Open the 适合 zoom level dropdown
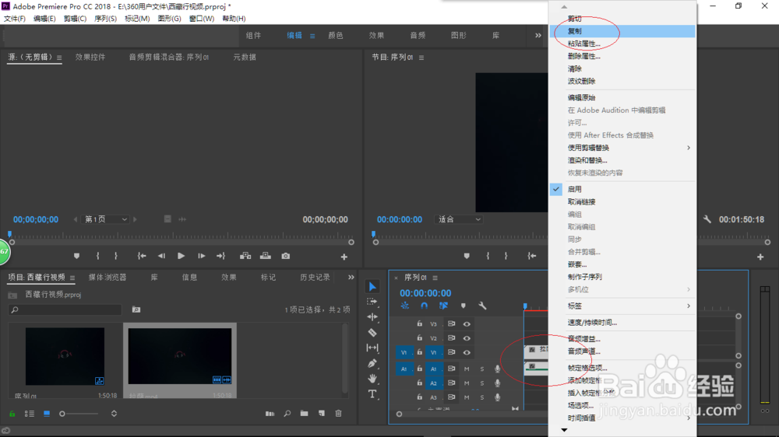Screen dimensions: 779x437 (x=459, y=219)
